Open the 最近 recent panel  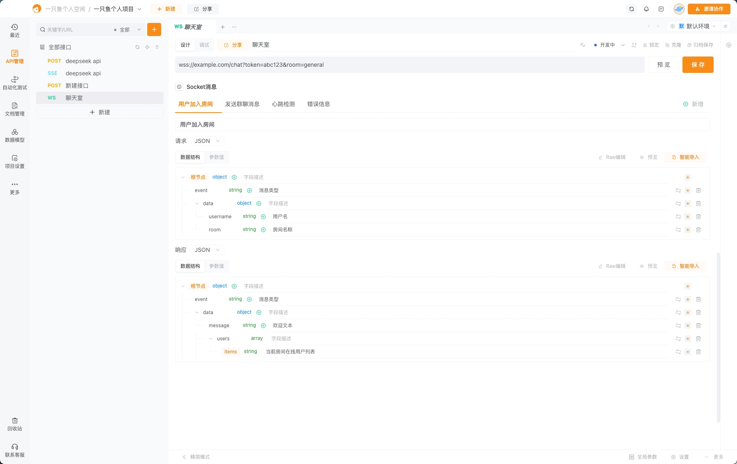14,31
